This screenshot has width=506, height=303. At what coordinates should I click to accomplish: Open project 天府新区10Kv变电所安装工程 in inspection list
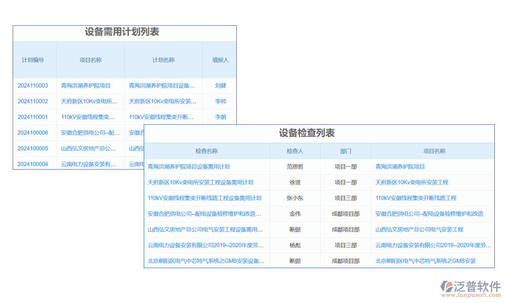(x=412, y=182)
